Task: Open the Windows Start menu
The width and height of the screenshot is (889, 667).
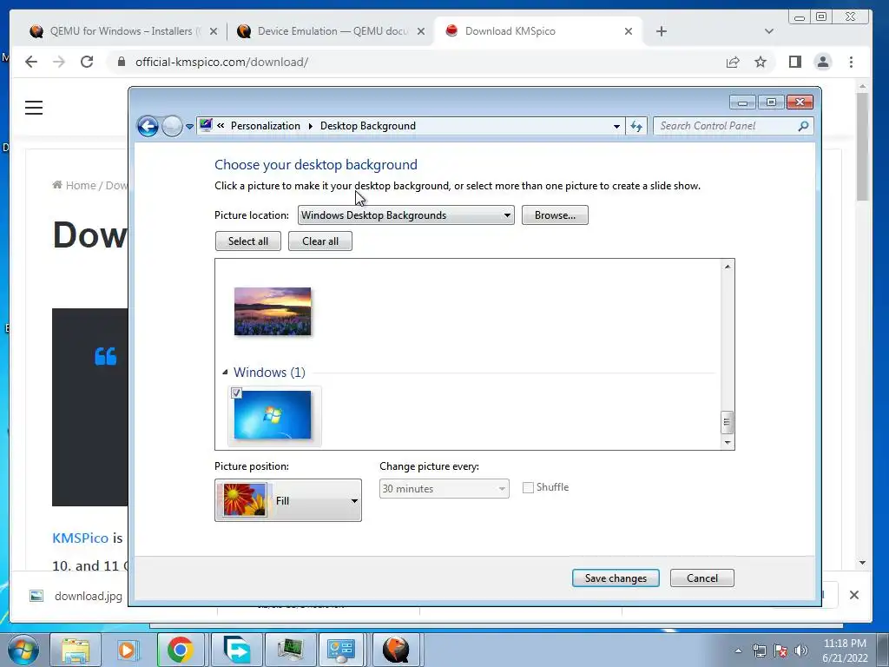Action: click(x=23, y=650)
